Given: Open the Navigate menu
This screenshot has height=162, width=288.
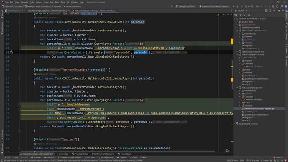Looking at the screenshot, I should 24,2.
